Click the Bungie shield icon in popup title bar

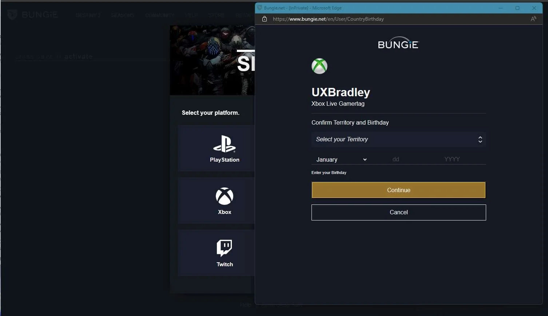pyautogui.click(x=259, y=8)
